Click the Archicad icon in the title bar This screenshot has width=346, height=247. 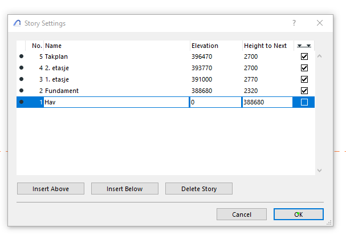point(17,23)
